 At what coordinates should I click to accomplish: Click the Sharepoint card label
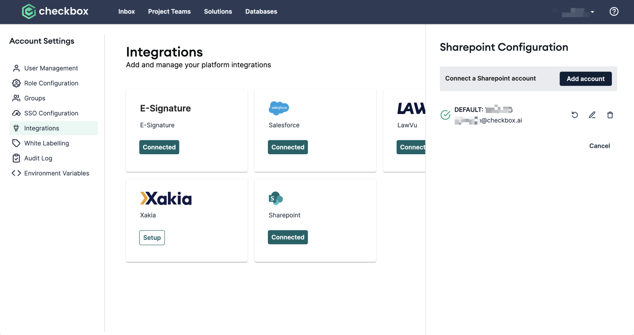tap(284, 215)
